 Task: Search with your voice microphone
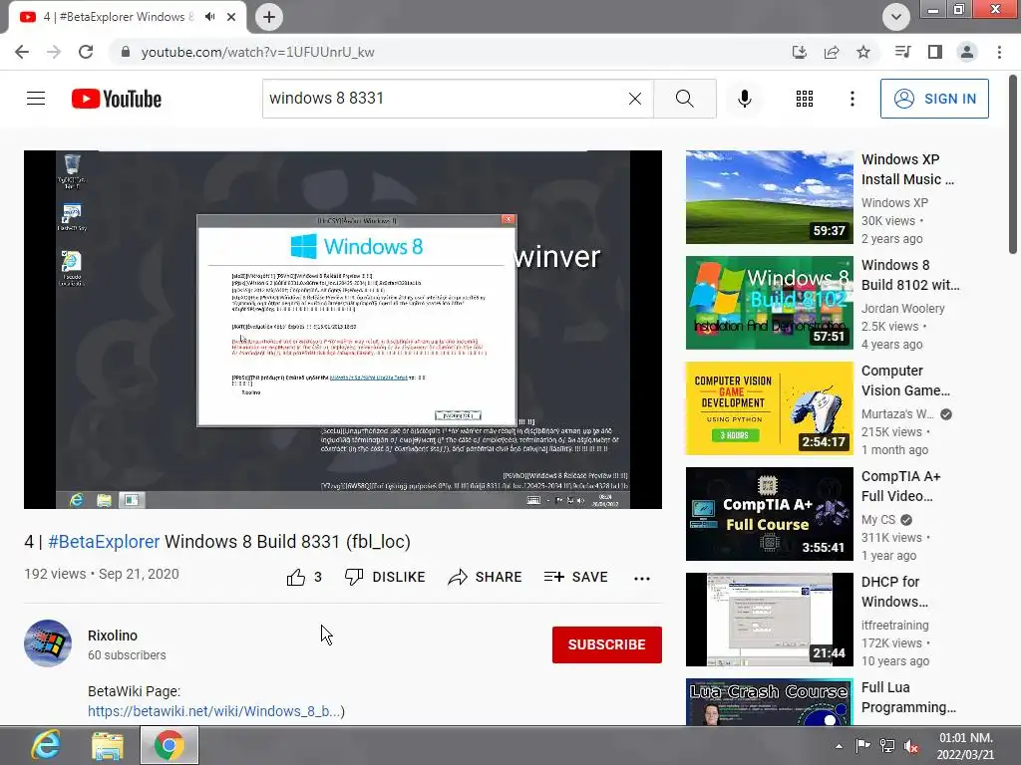coord(745,99)
